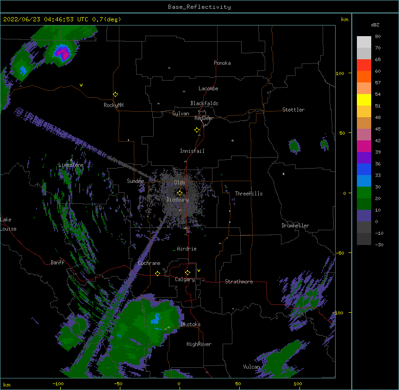Select the Sylvan label
The height and width of the screenshot is (390, 399).
tap(181, 113)
